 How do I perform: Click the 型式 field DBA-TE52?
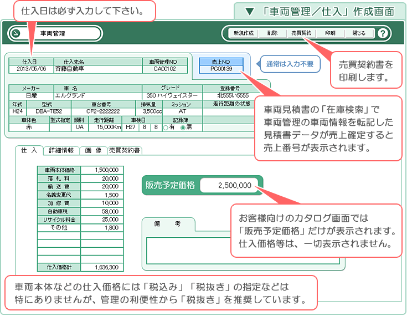point(49,112)
